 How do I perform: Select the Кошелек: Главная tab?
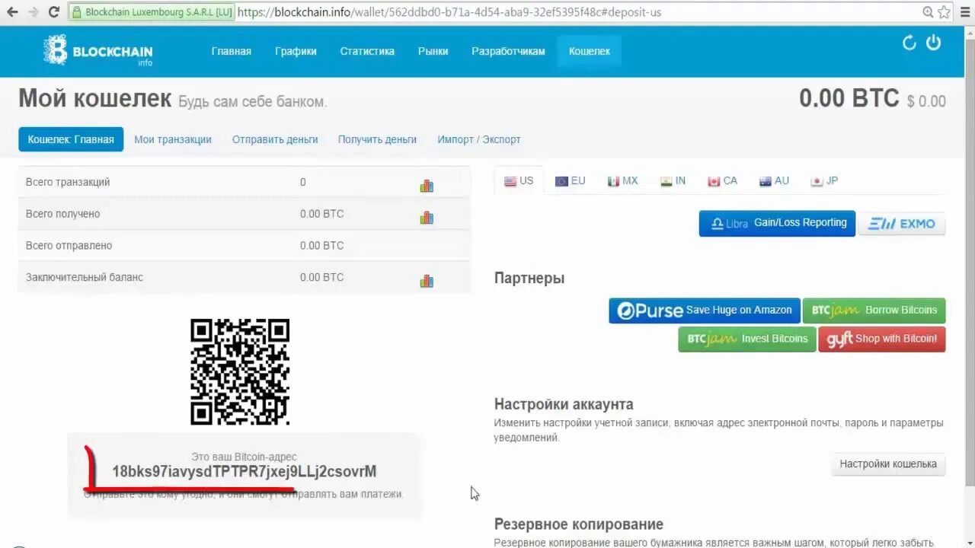[x=71, y=139]
